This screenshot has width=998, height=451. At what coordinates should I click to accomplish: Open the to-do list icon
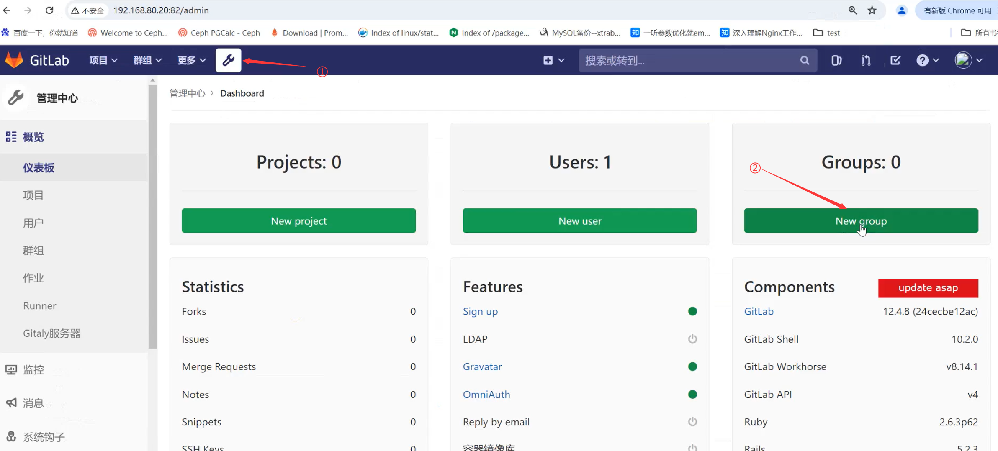(x=895, y=60)
